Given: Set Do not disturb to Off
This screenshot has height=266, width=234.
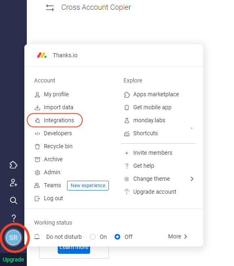Looking at the screenshot, I should [x=117, y=237].
